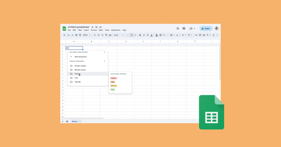This screenshot has width=281, height=147.
Task: Open version history clock icon
Action: (x=178, y=29)
